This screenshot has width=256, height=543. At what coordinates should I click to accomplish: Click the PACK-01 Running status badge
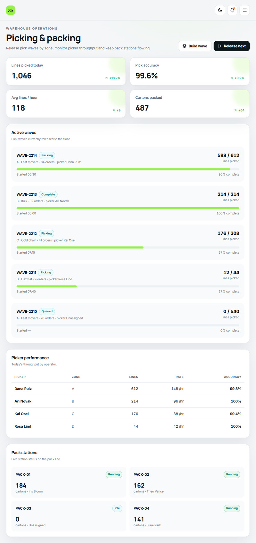(114, 474)
